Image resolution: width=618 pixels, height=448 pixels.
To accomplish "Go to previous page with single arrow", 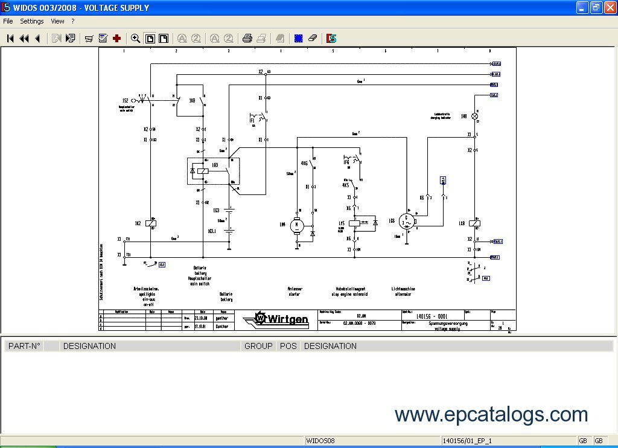I will [x=37, y=38].
